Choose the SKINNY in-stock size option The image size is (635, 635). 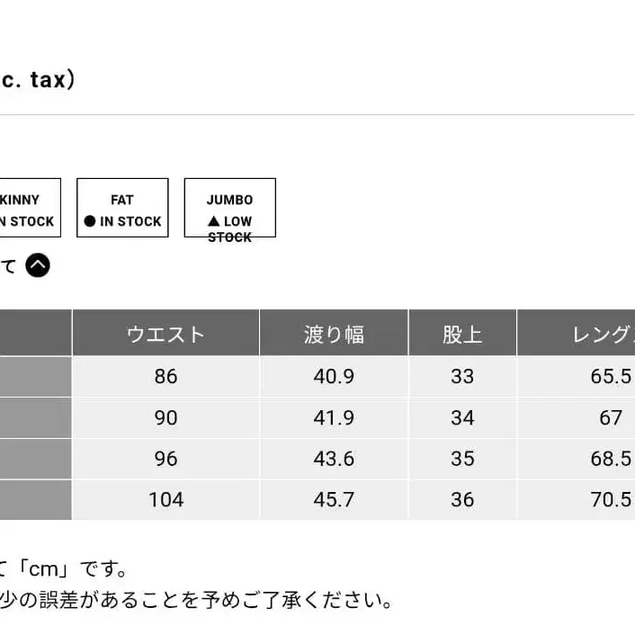(27, 209)
